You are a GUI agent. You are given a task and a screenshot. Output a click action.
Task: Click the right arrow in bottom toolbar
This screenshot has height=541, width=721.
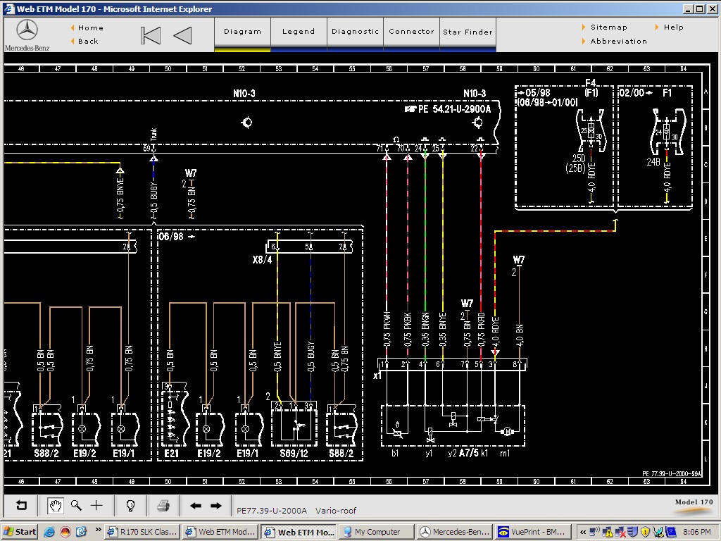[216, 506]
